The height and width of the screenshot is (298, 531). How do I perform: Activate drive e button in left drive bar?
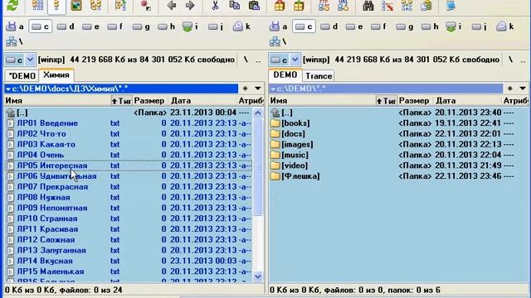pos(90,26)
